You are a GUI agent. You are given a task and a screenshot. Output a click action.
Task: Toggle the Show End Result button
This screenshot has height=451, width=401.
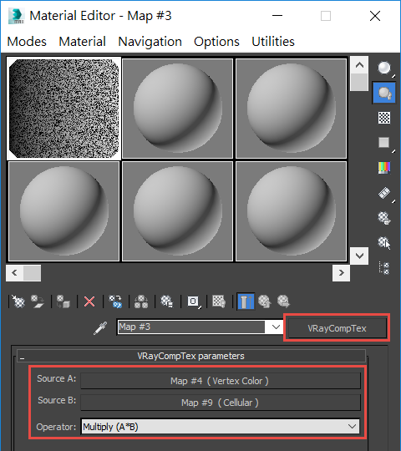click(246, 302)
